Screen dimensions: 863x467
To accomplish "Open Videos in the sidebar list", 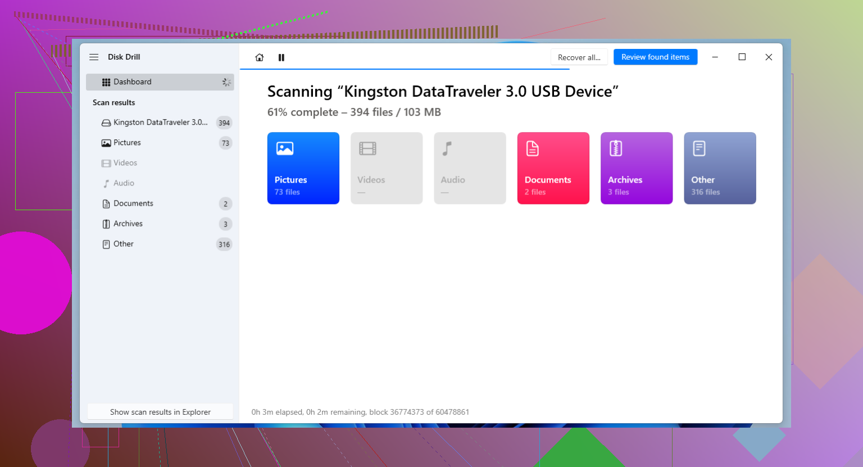I will [160, 163].
